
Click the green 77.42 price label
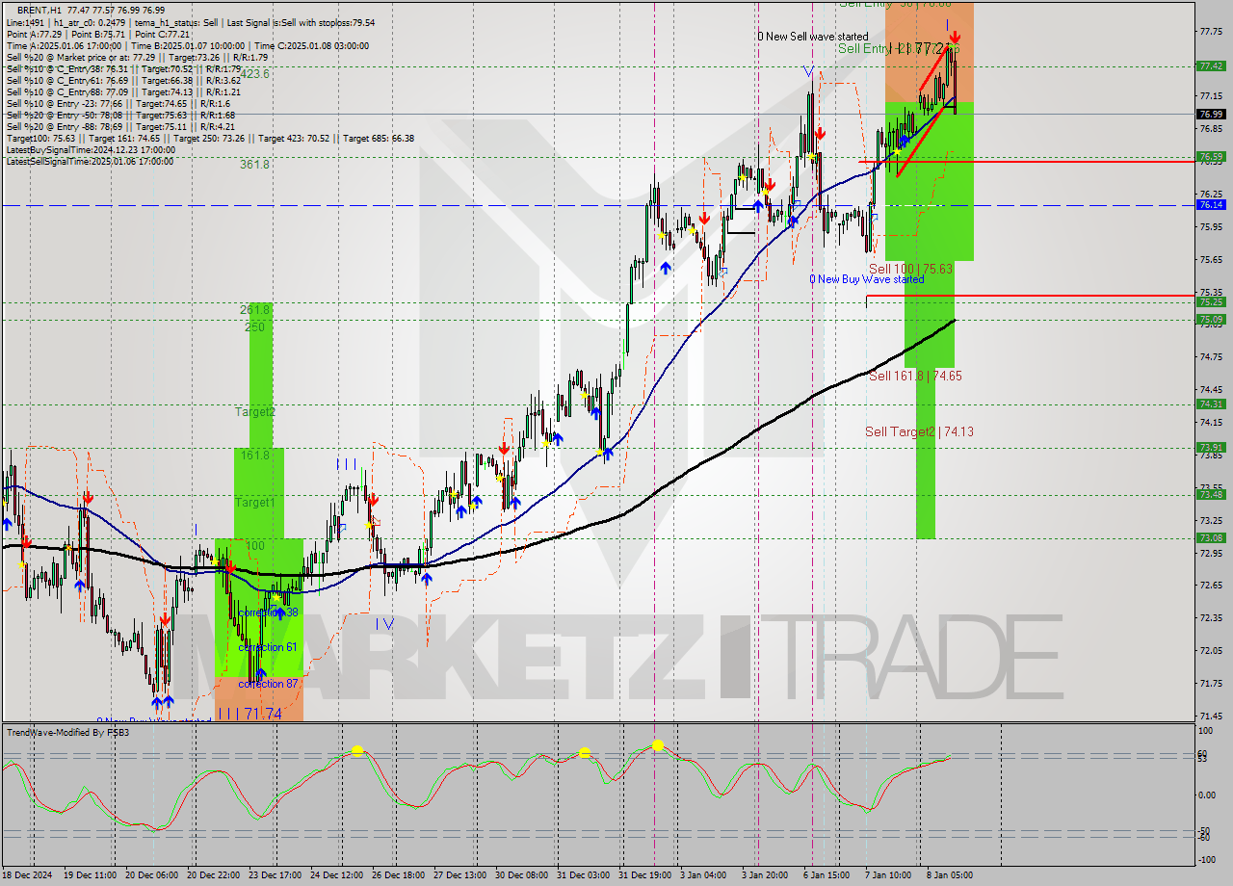[1211, 66]
